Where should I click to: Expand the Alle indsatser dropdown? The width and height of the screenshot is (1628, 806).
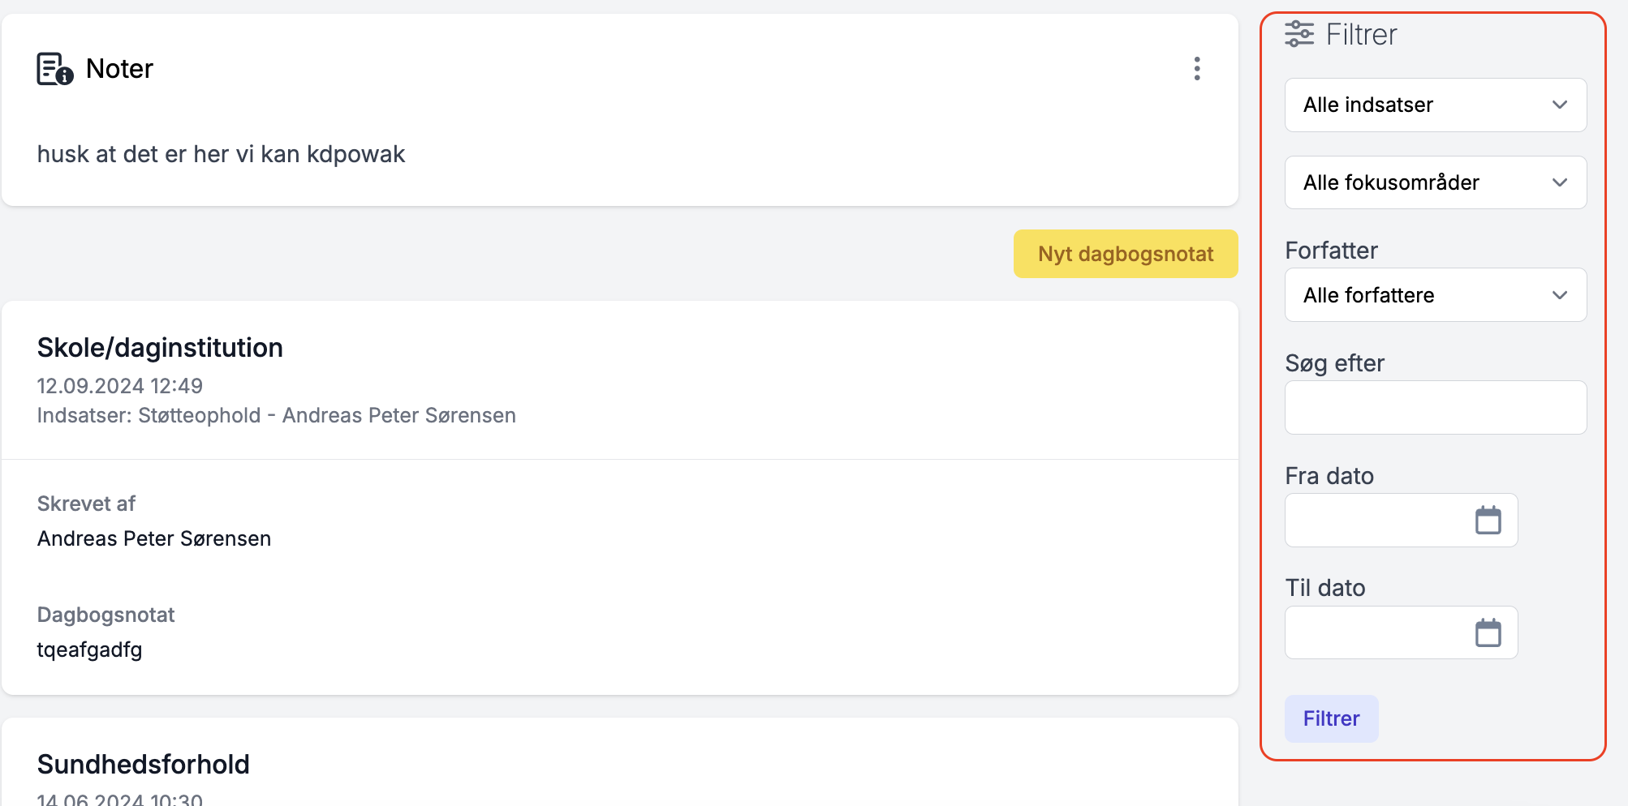(1435, 105)
